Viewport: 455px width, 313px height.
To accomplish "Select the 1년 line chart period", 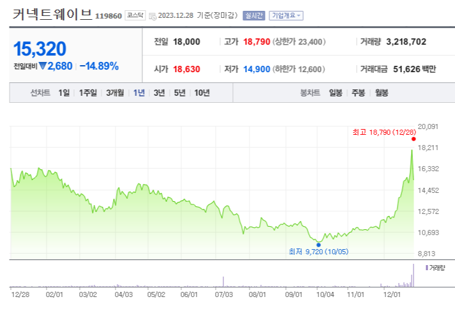I will (139, 93).
